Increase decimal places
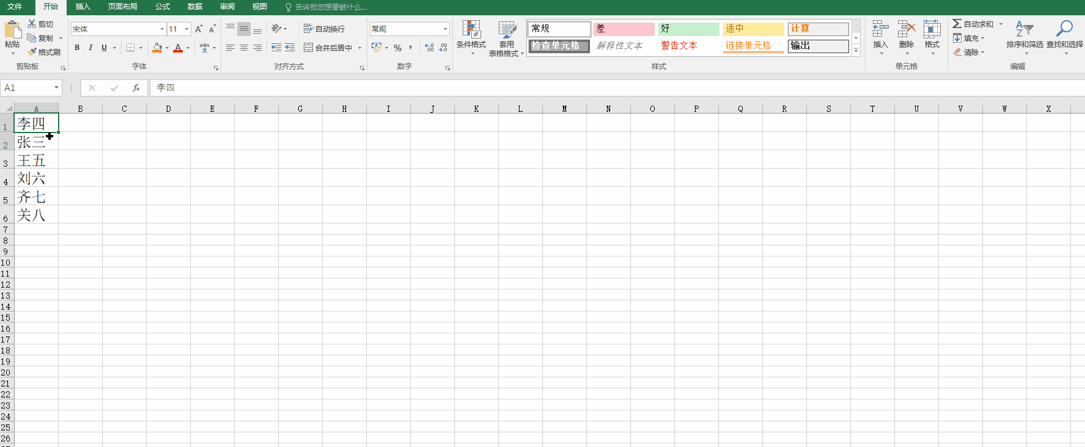 [x=429, y=48]
